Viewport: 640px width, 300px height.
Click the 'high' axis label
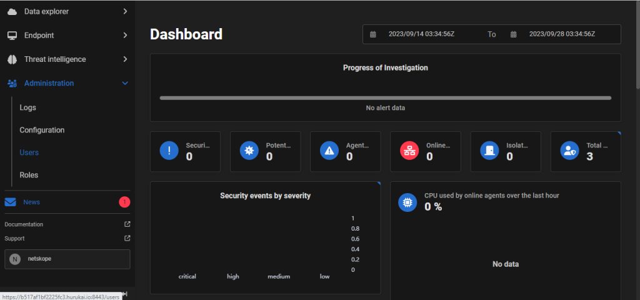click(x=233, y=276)
